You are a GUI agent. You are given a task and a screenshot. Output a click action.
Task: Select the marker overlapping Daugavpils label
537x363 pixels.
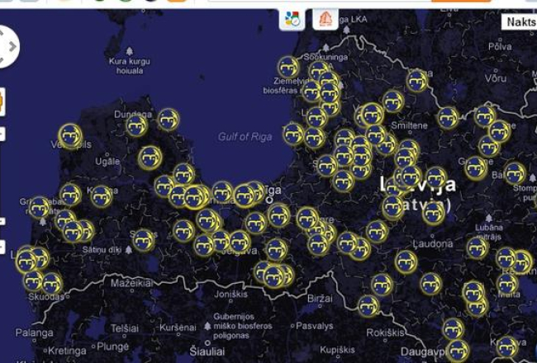coord(458,351)
